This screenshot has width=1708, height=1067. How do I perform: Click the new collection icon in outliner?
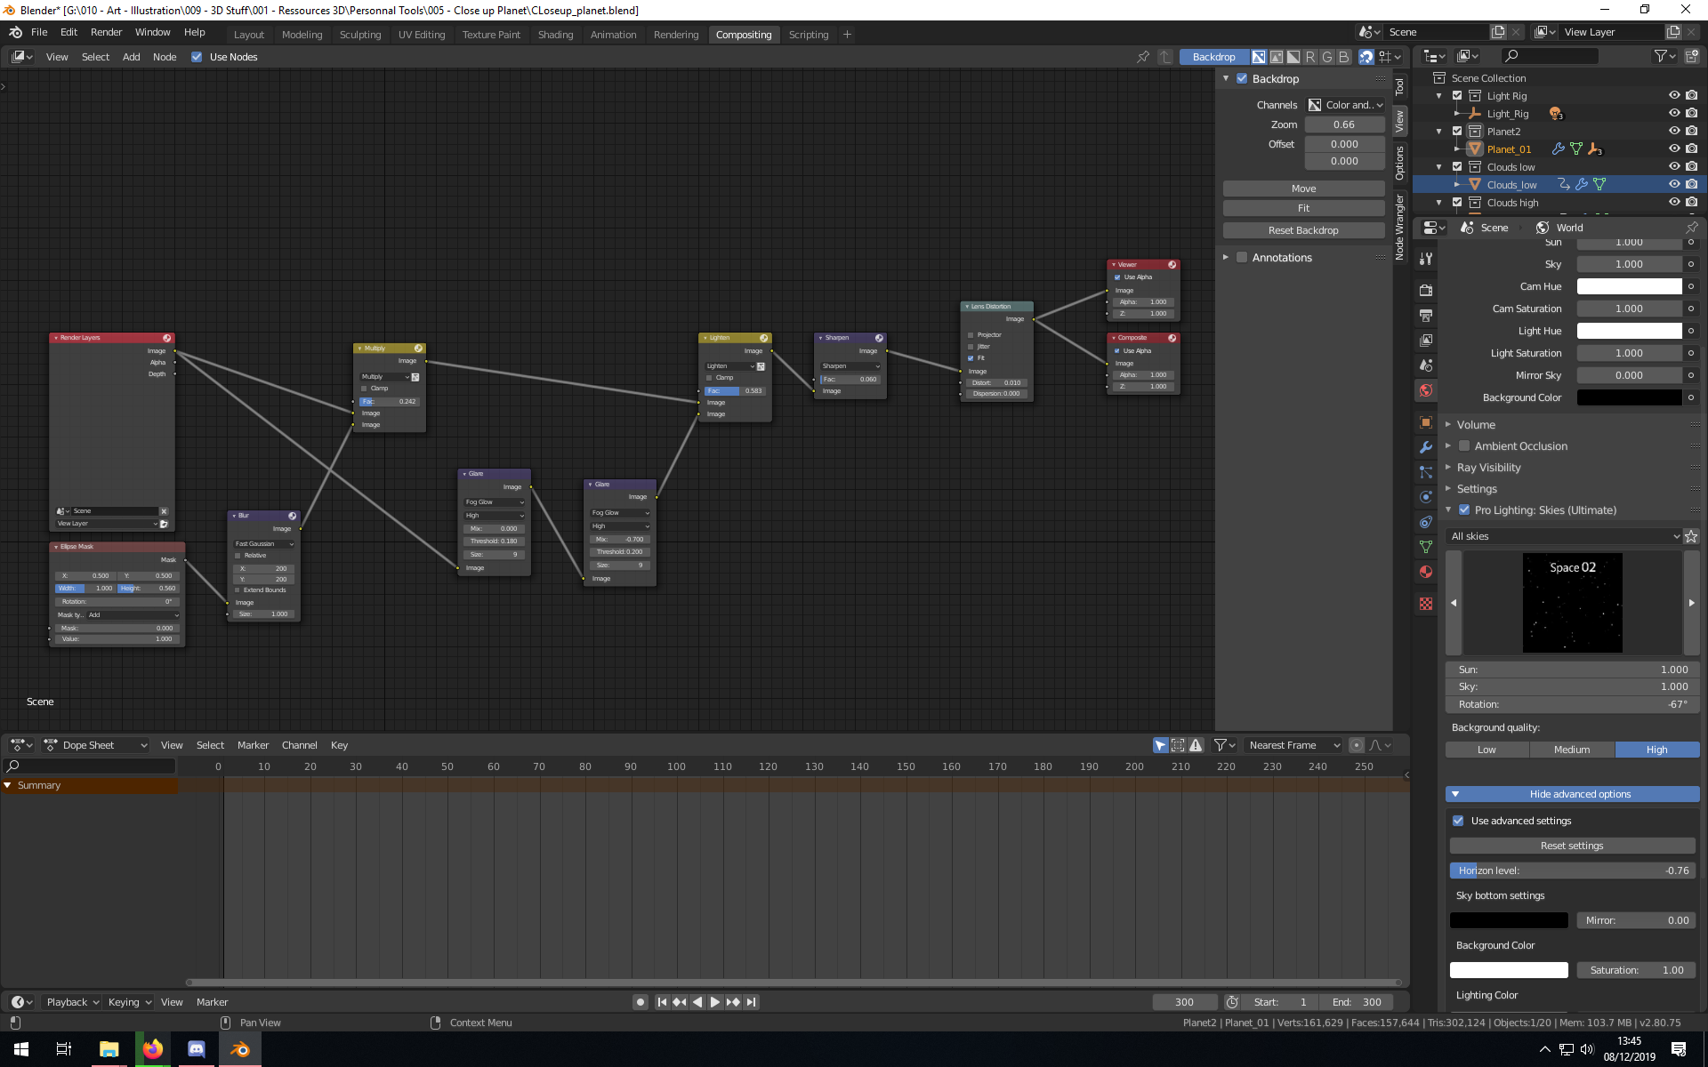[1692, 56]
